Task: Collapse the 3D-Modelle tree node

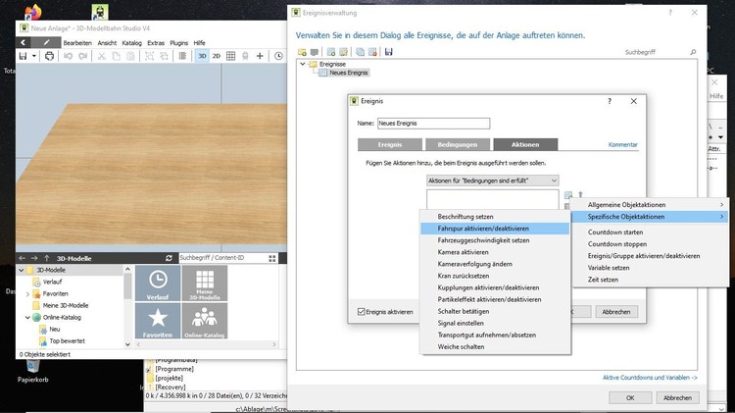Action: [22, 270]
